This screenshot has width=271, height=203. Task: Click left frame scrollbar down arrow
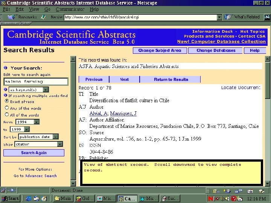tap(73, 183)
